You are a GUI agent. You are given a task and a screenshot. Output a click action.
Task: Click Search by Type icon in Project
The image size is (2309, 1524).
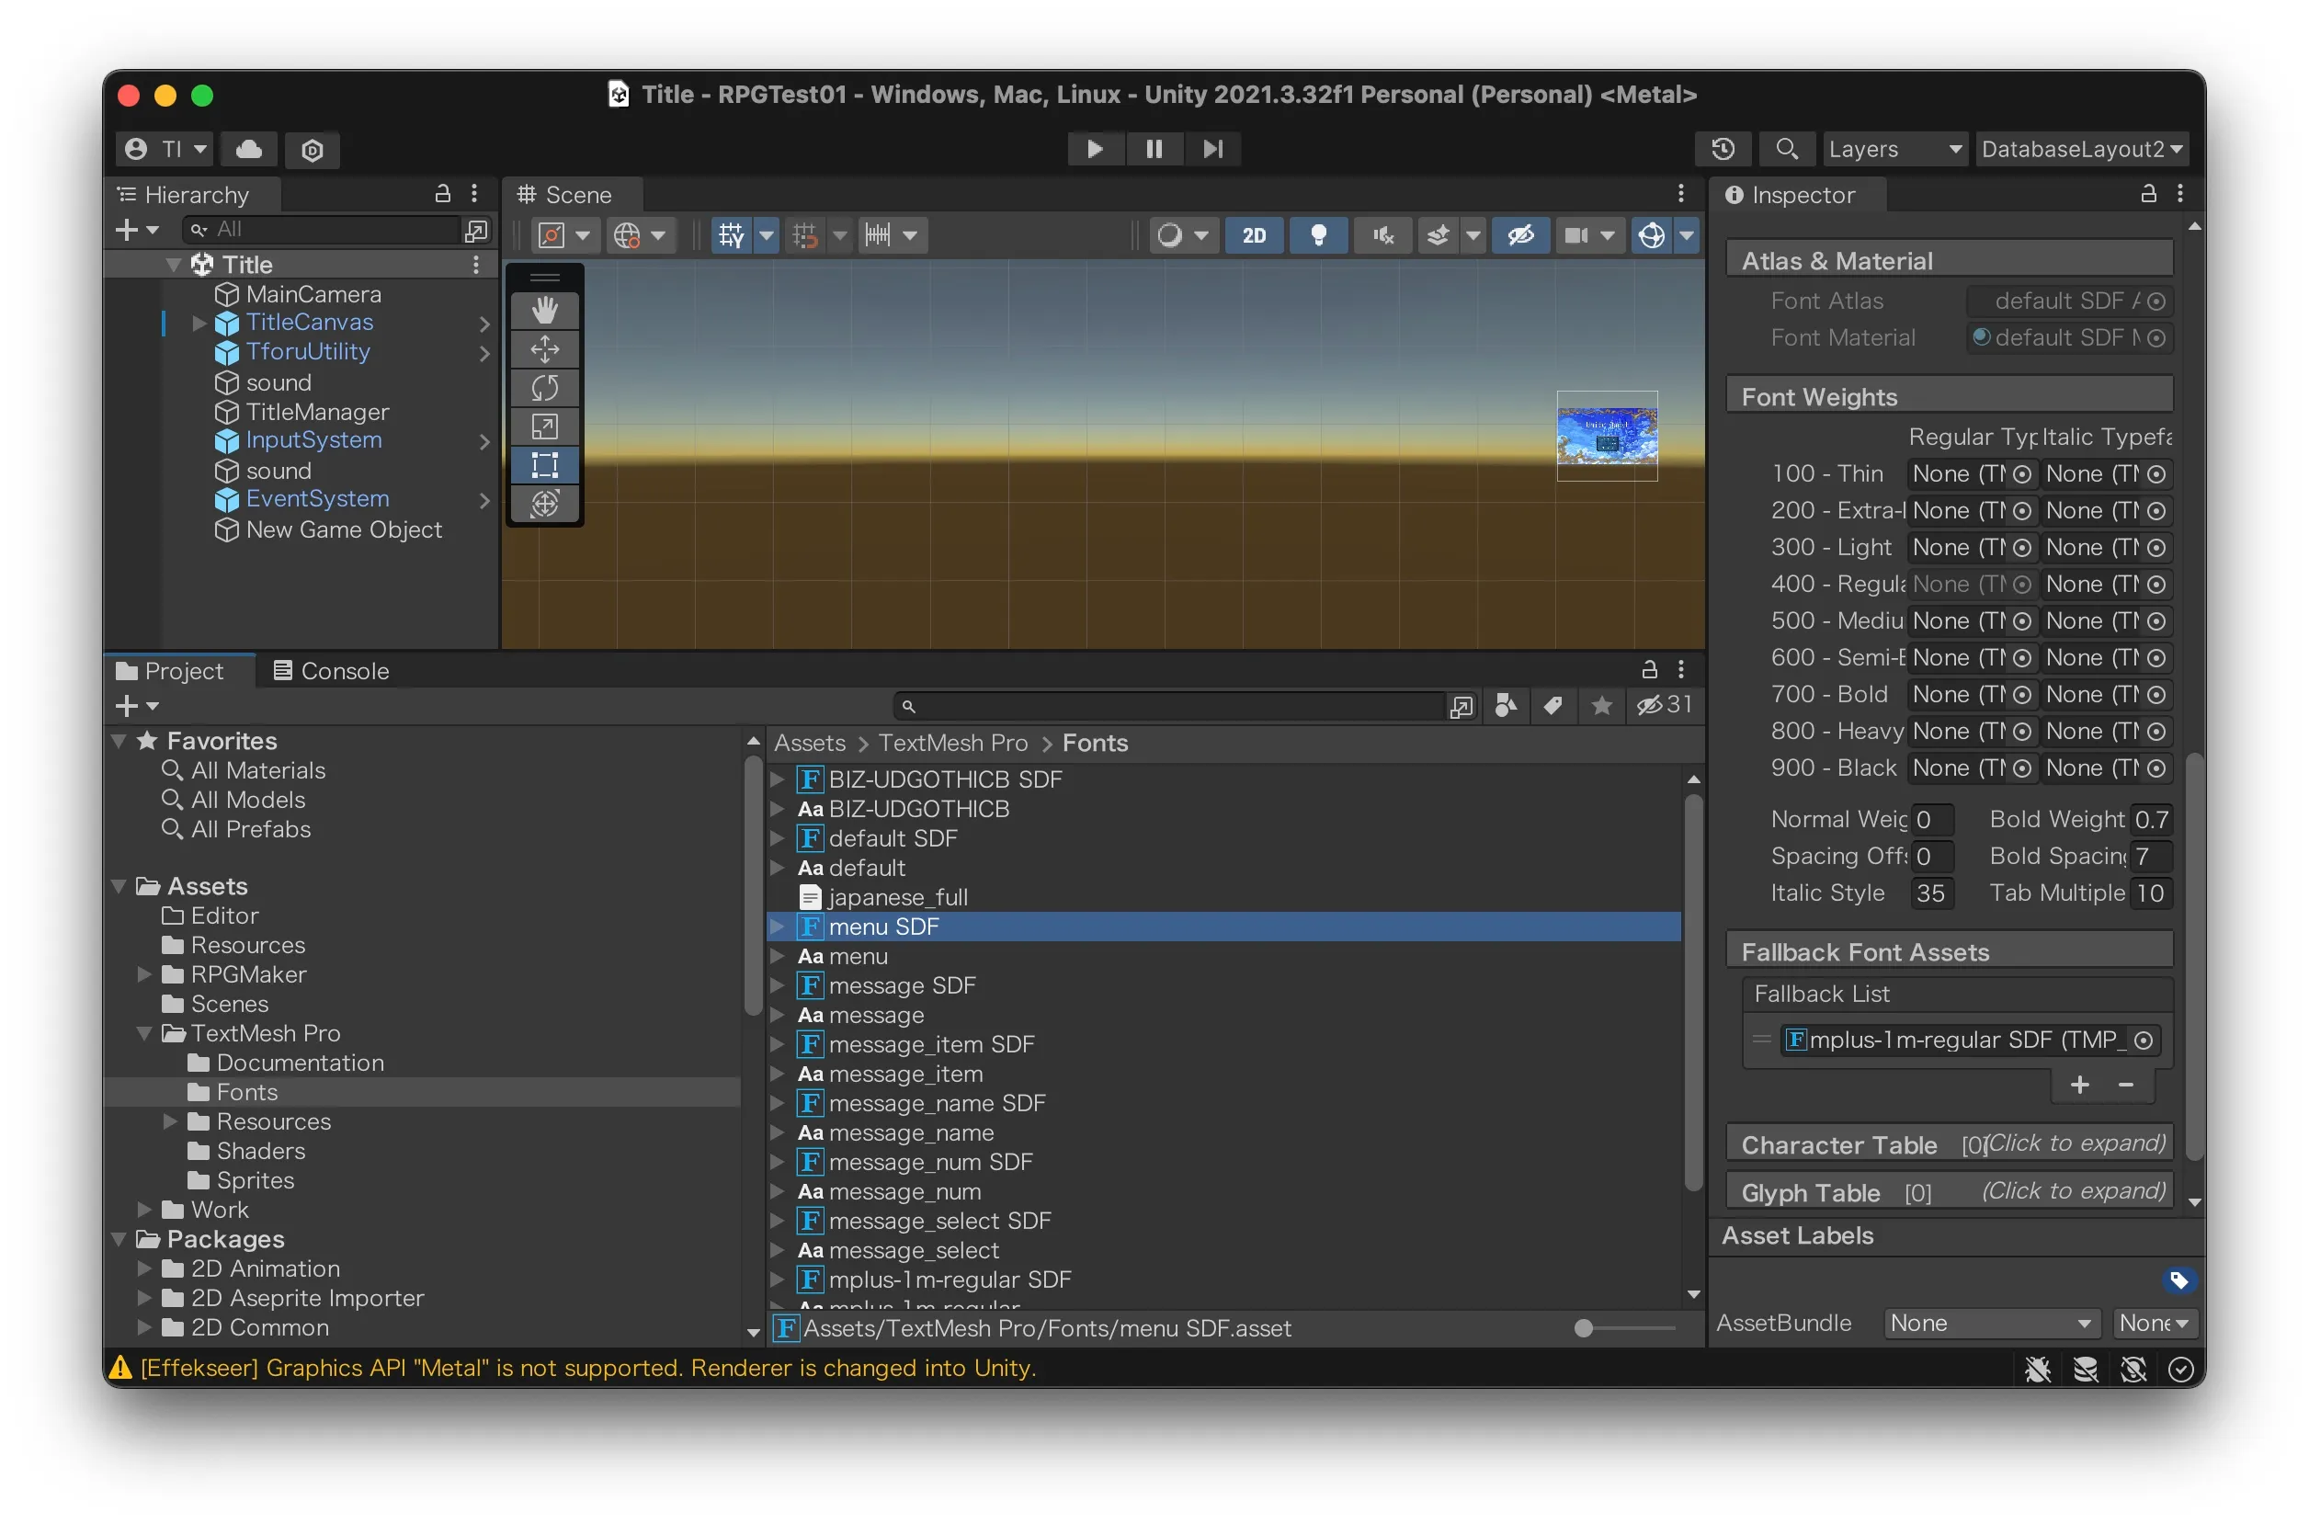coord(1506,705)
